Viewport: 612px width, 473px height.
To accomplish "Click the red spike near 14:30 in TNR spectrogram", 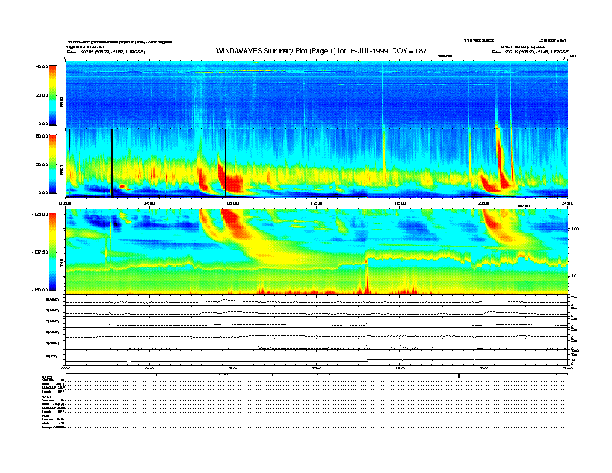I will coord(366,278).
